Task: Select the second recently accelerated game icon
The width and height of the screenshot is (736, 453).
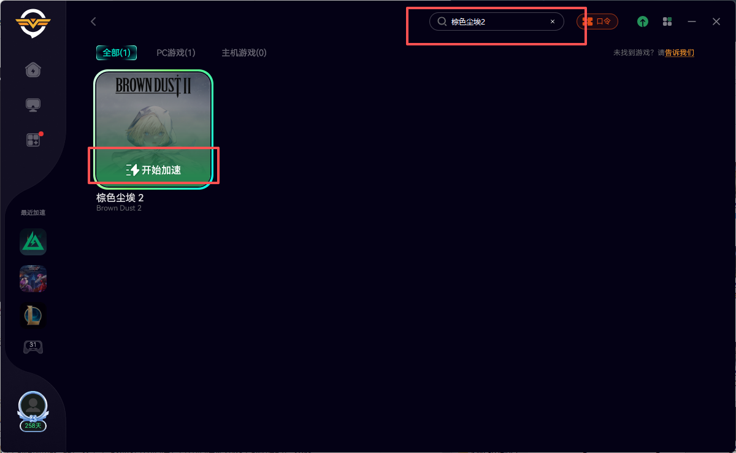Action: [33, 279]
